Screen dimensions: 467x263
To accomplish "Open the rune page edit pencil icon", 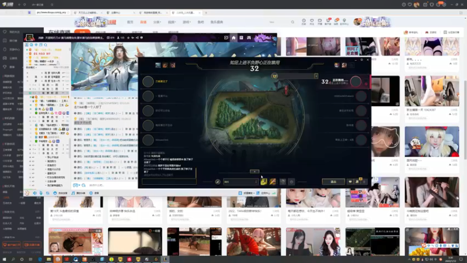I will (x=218, y=182).
